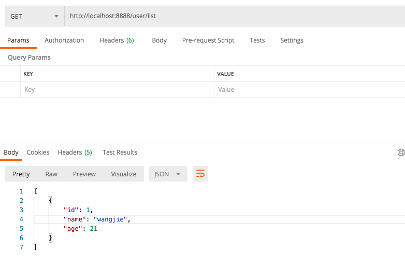This screenshot has height=264, width=405.
Task: Click the request URL input field
Action: [x=235, y=16]
